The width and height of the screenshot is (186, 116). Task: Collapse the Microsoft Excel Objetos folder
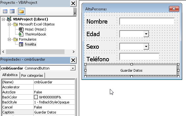(x=9, y=24)
